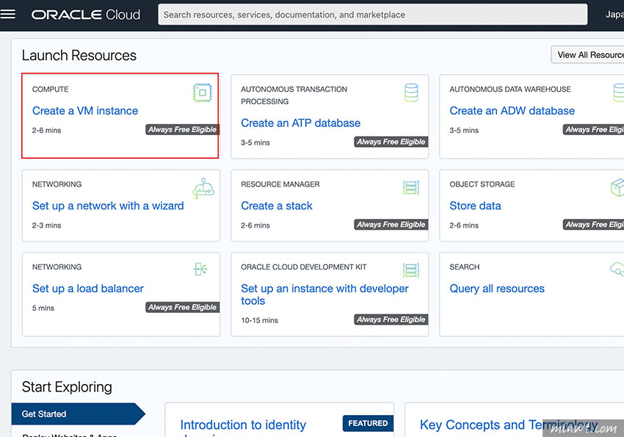Screen dimensions: 624x437
Task: Select the Get Started tab
Action: [78, 414]
